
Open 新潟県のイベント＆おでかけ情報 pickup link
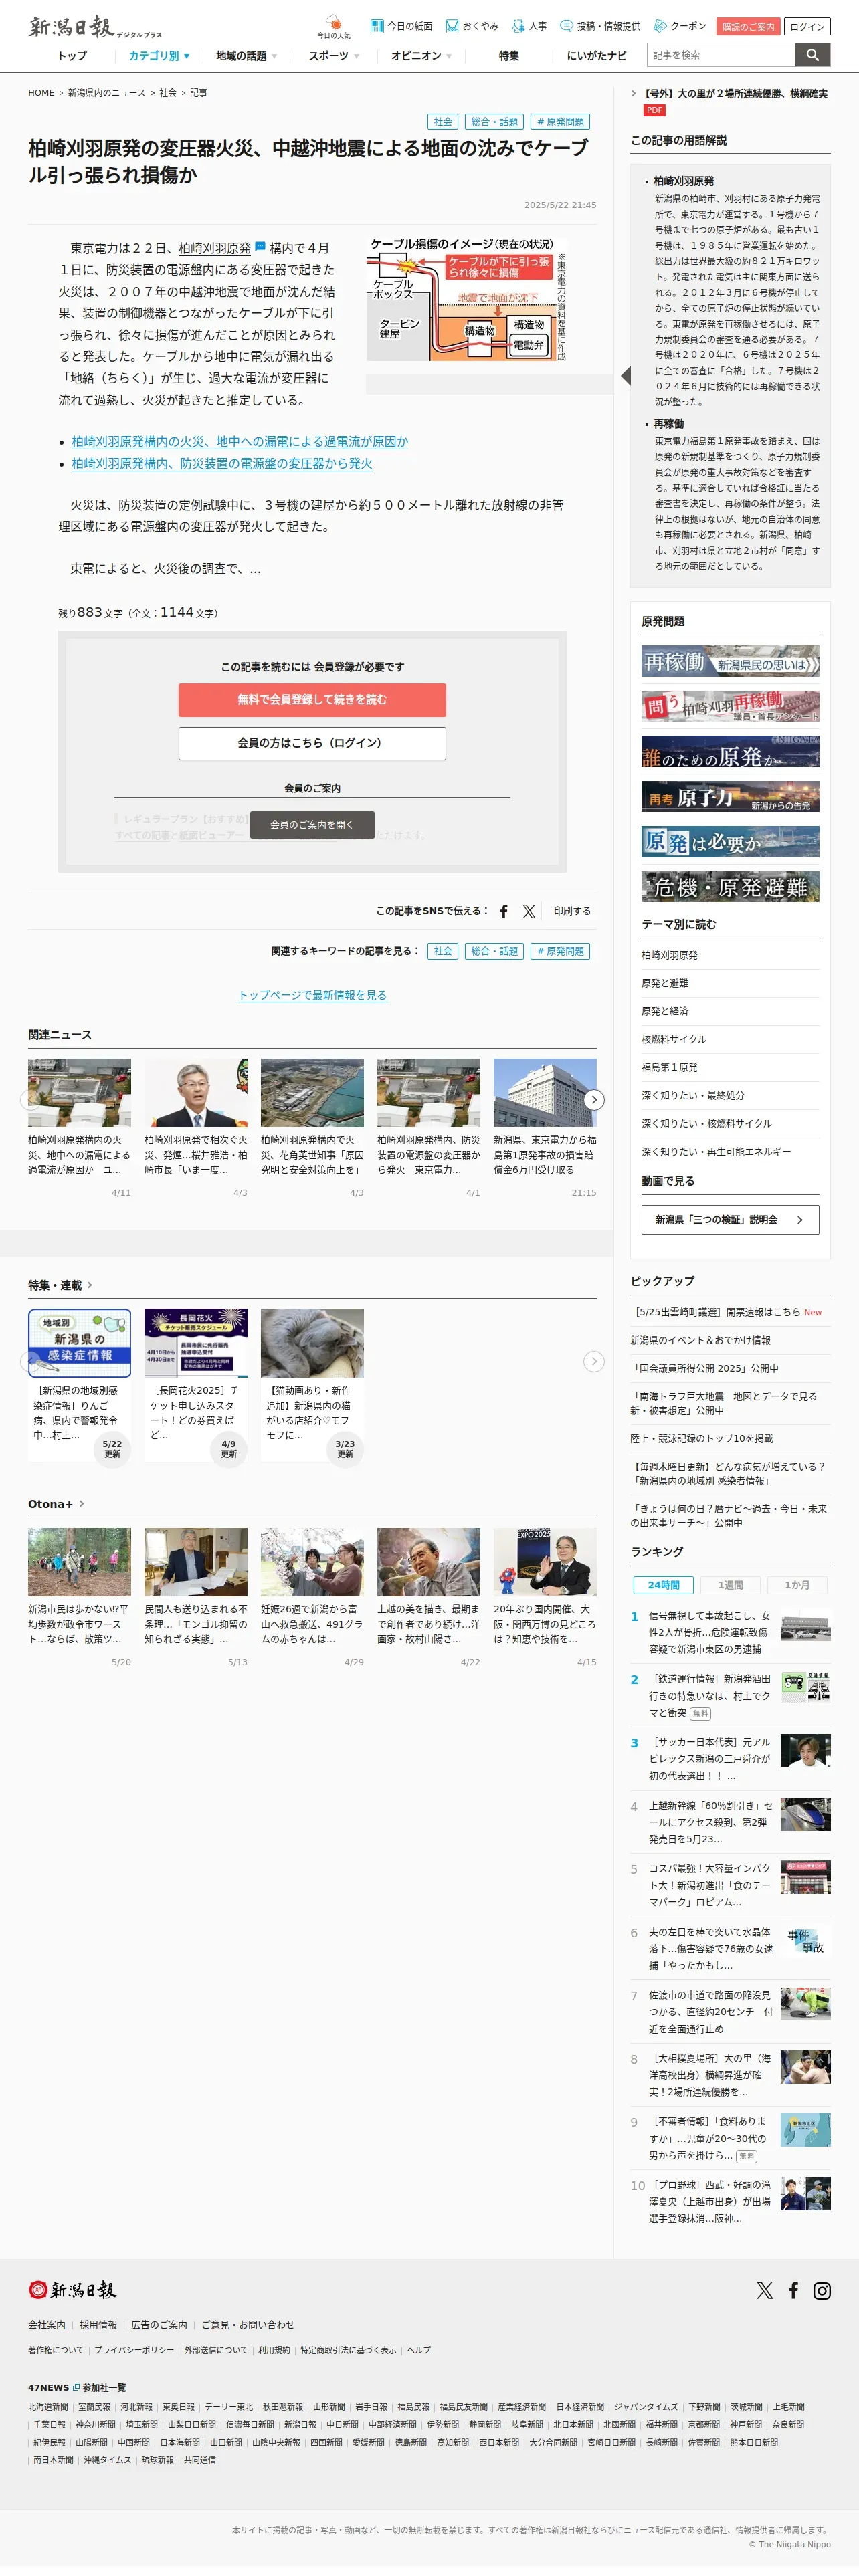701,1340
